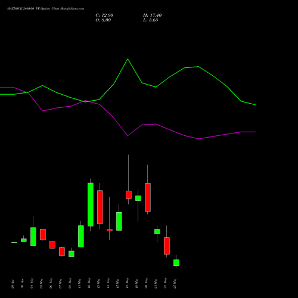298x298 pixels.
Task: Select the 25 May date label
Action: (x=175, y=283)
